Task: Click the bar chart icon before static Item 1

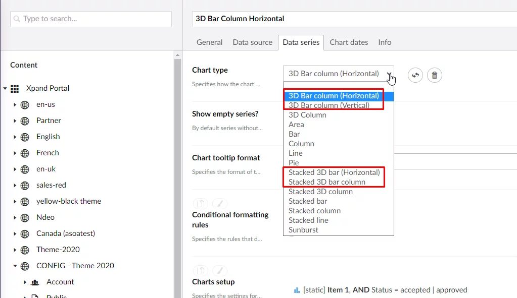Action: tap(296, 290)
